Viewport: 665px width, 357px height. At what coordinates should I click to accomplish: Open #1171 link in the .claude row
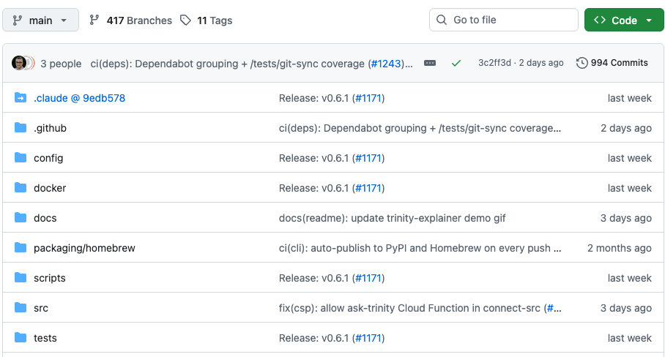point(368,98)
